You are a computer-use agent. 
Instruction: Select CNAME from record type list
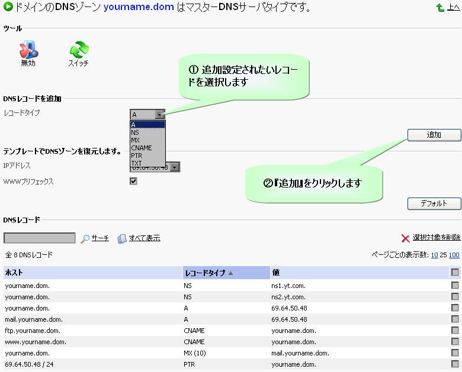coord(142,148)
